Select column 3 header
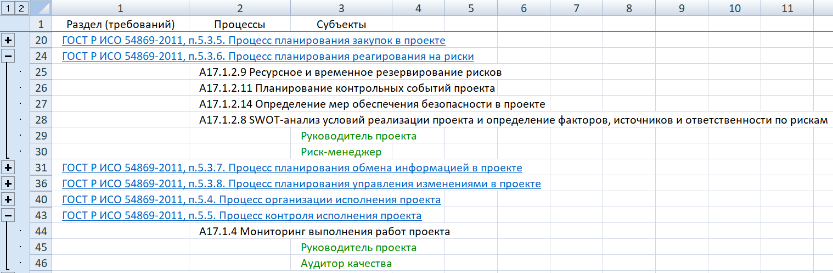 (x=341, y=8)
